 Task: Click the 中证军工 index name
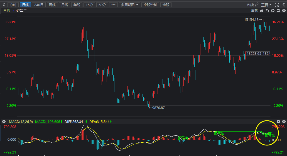click(x=20, y=11)
